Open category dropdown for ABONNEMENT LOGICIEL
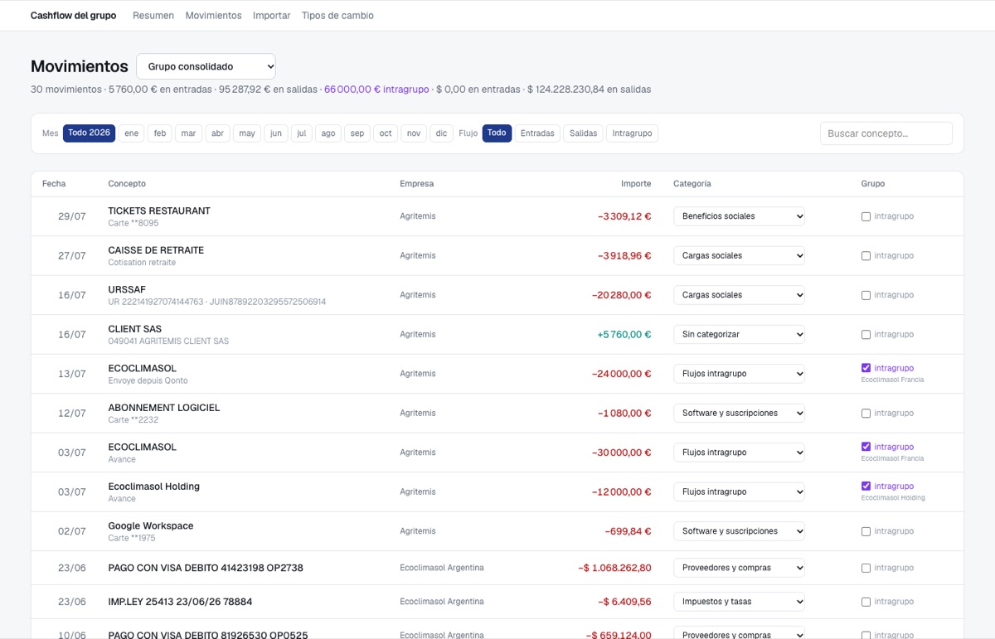The image size is (995, 639). tap(739, 413)
